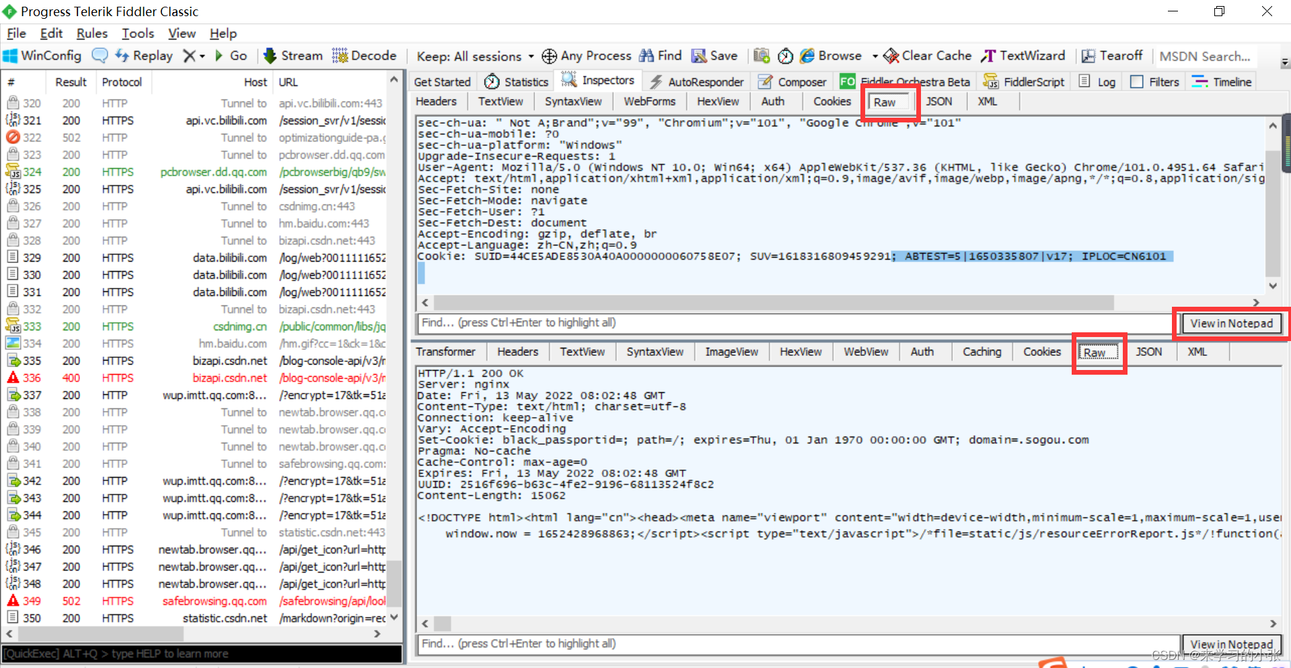The height and width of the screenshot is (668, 1291).
Task: Toggle Decode mode
Action: pos(364,56)
